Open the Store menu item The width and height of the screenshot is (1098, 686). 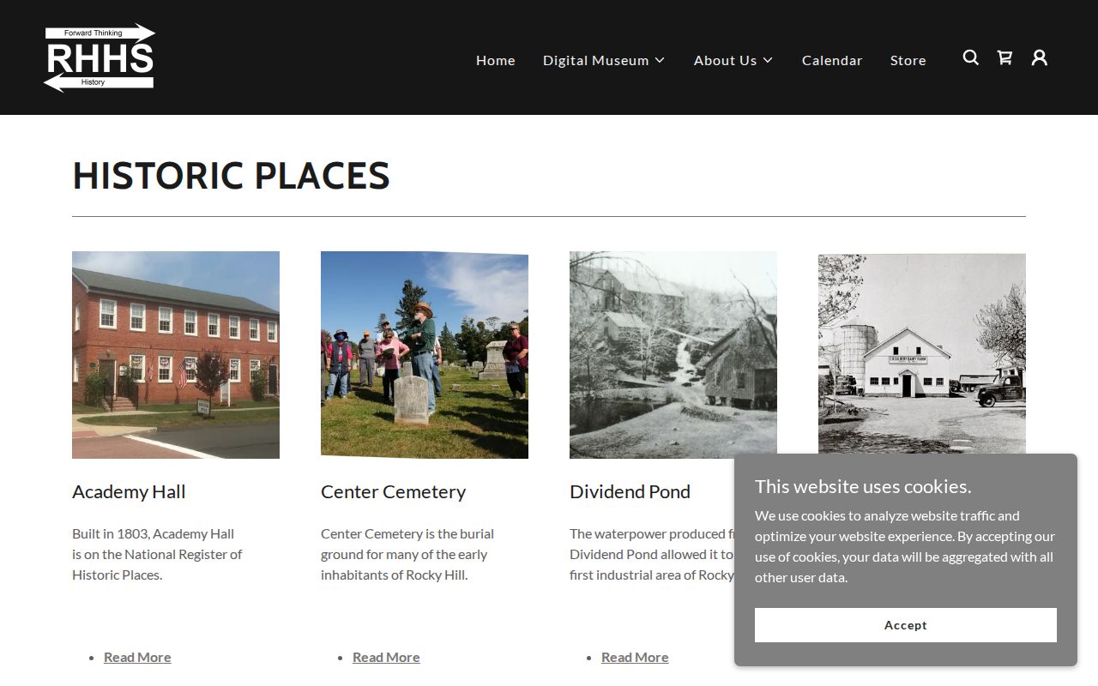[908, 60]
